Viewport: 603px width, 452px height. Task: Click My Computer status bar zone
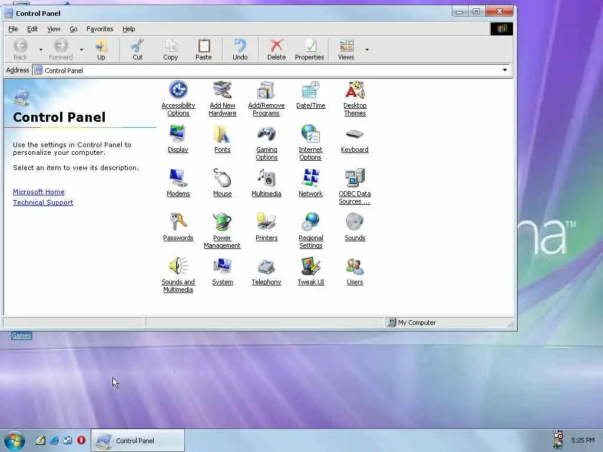450,323
